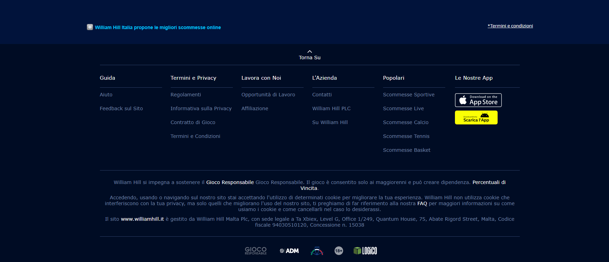
Task: Click the Gioco Responsabile logo
Action: tap(256, 251)
